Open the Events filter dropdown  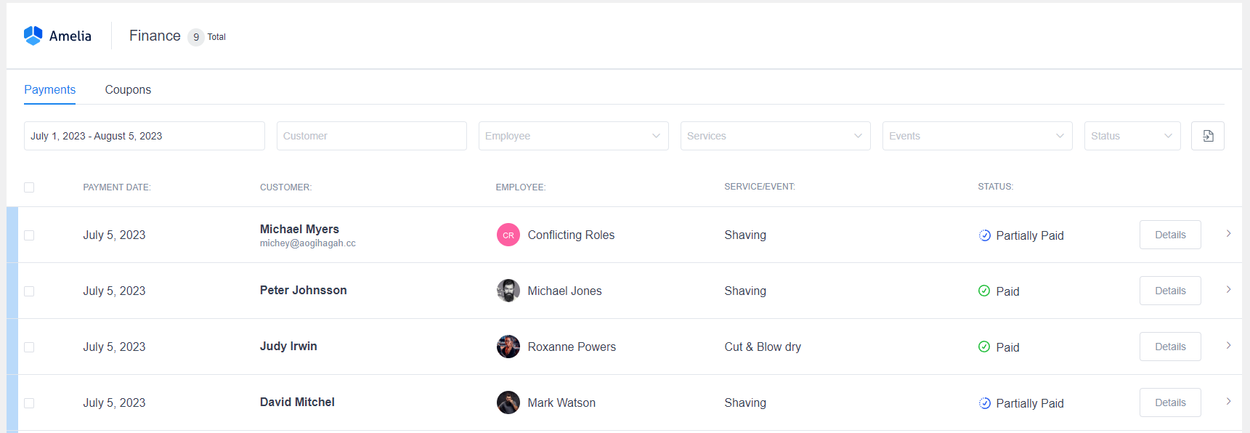point(977,136)
